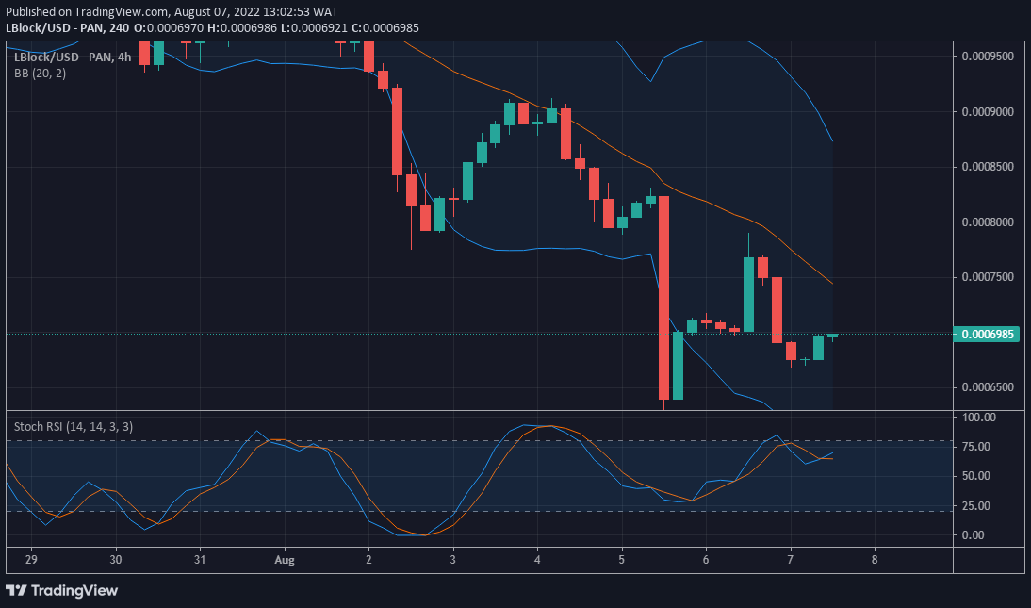Click Stoch RSI axis label 25.00
The height and width of the screenshot is (608, 1031).
975,506
